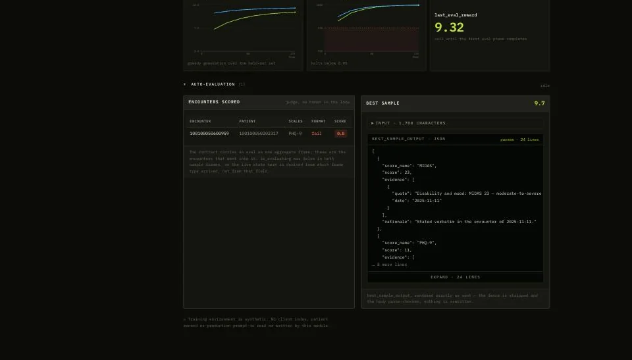Click the idle status indicator

coord(544,86)
